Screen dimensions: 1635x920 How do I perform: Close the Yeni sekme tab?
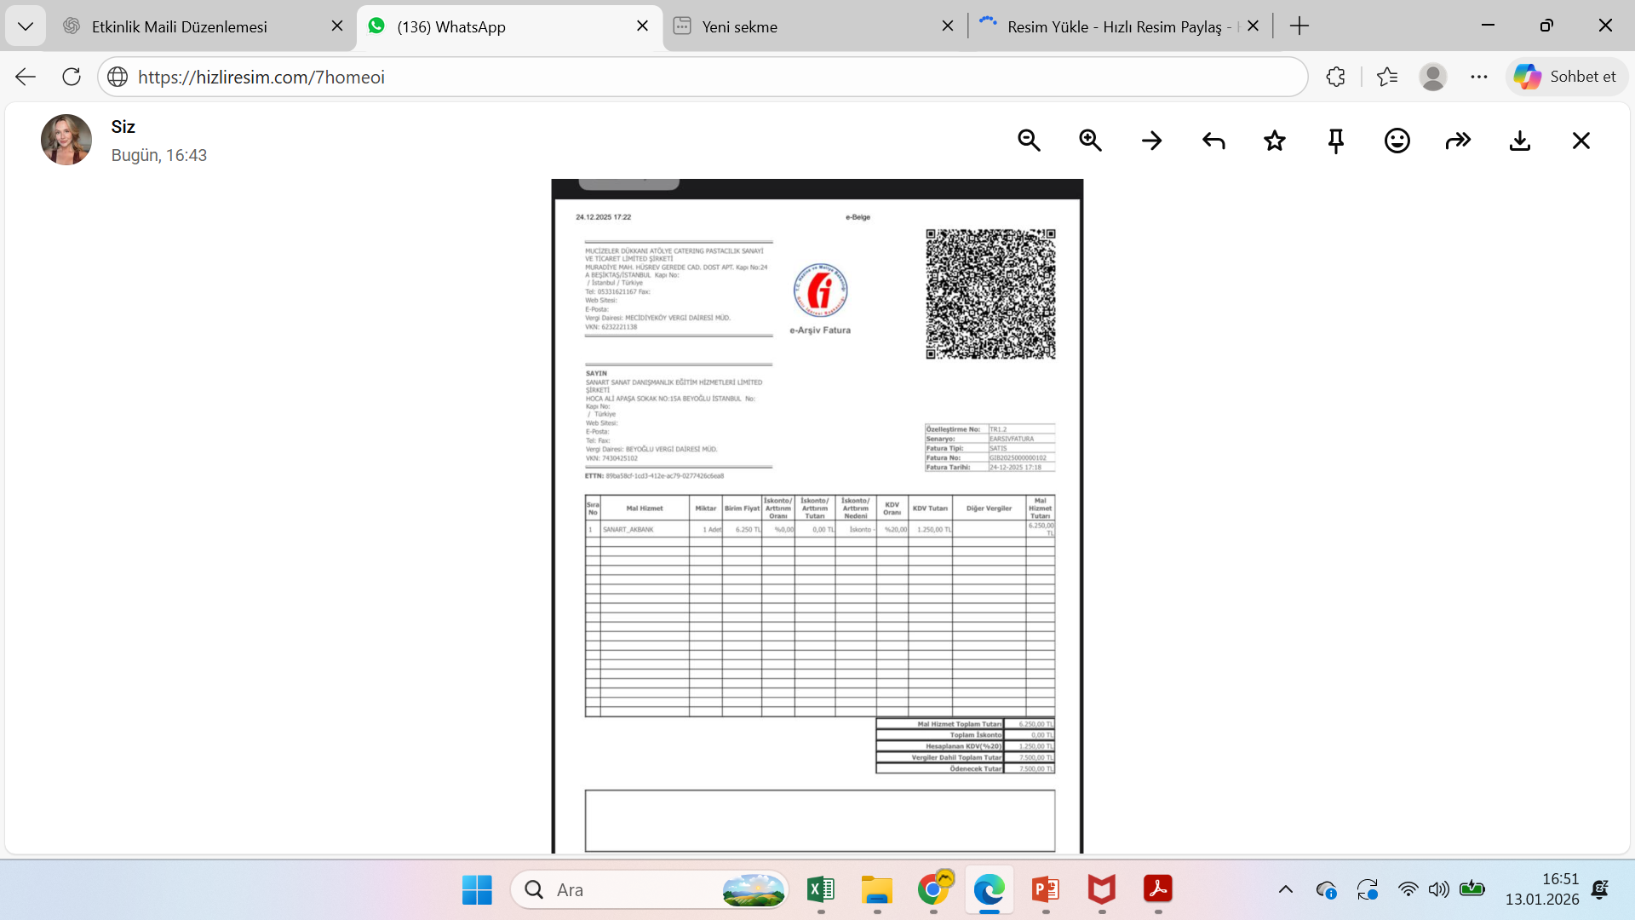click(x=947, y=26)
